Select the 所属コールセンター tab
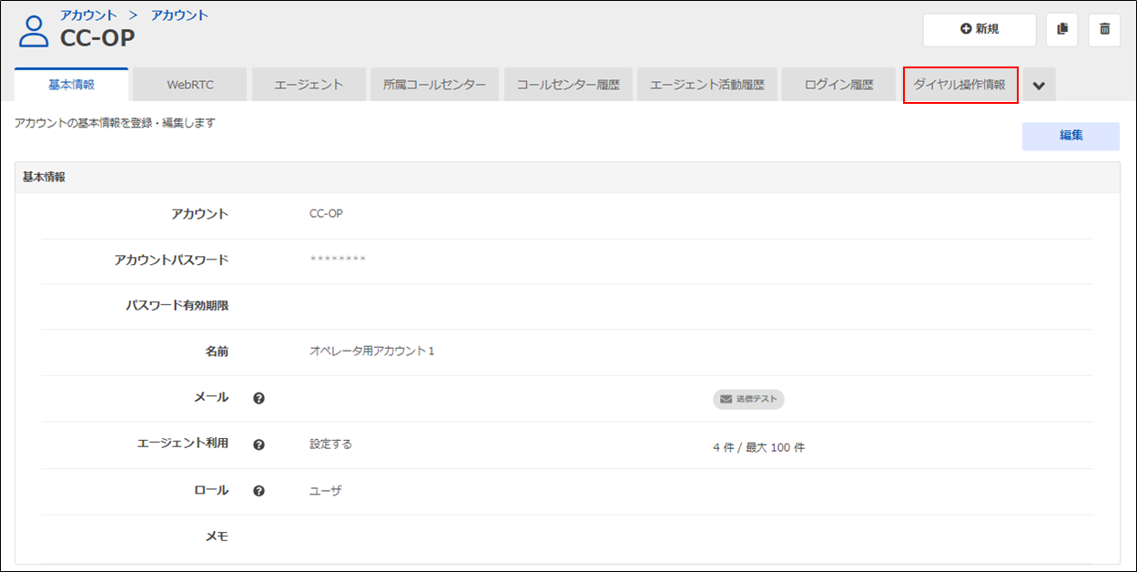Viewport: 1137px width, 572px height. tap(434, 85)
